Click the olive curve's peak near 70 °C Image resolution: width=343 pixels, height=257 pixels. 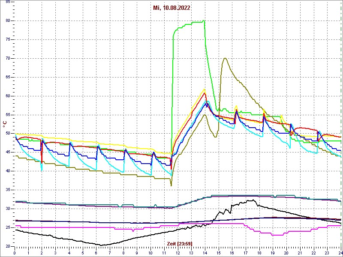[225, 58]
